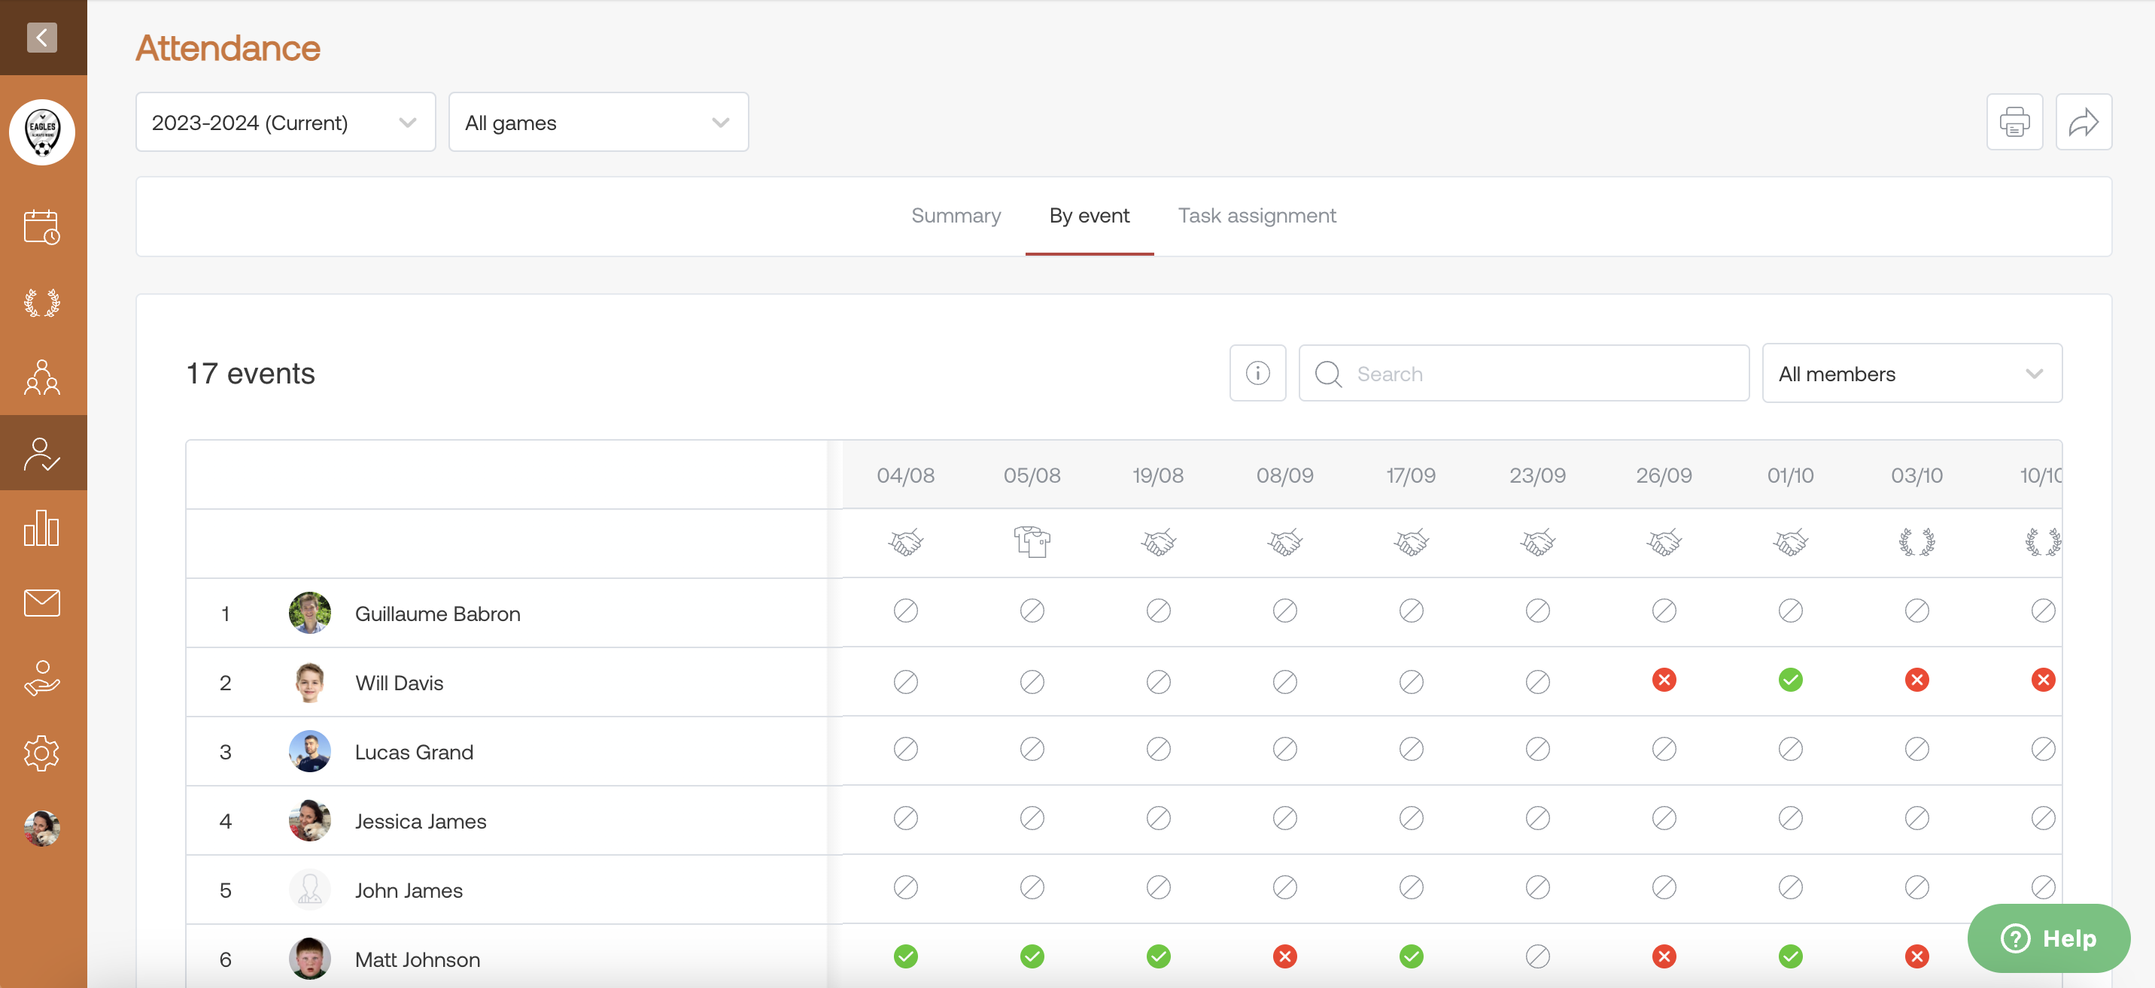The image size is (2155, 988).
Task: Open Lucas Grand member name
Action: coord(414,753)
